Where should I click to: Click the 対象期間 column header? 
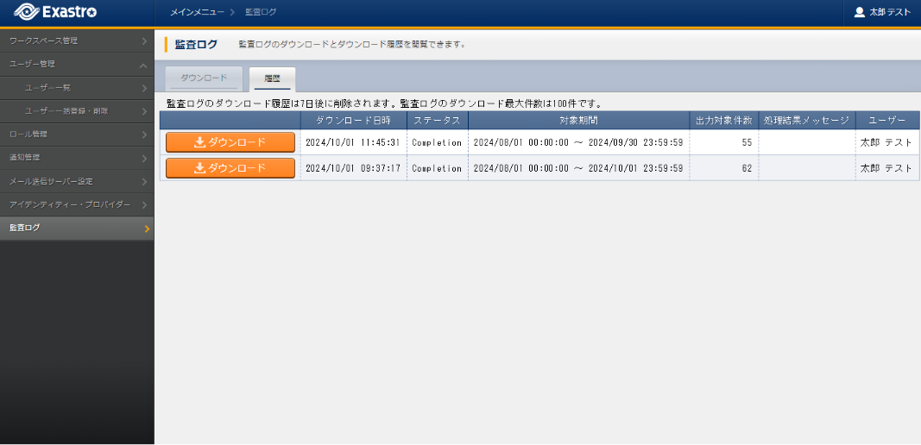(x=578, y=120)
